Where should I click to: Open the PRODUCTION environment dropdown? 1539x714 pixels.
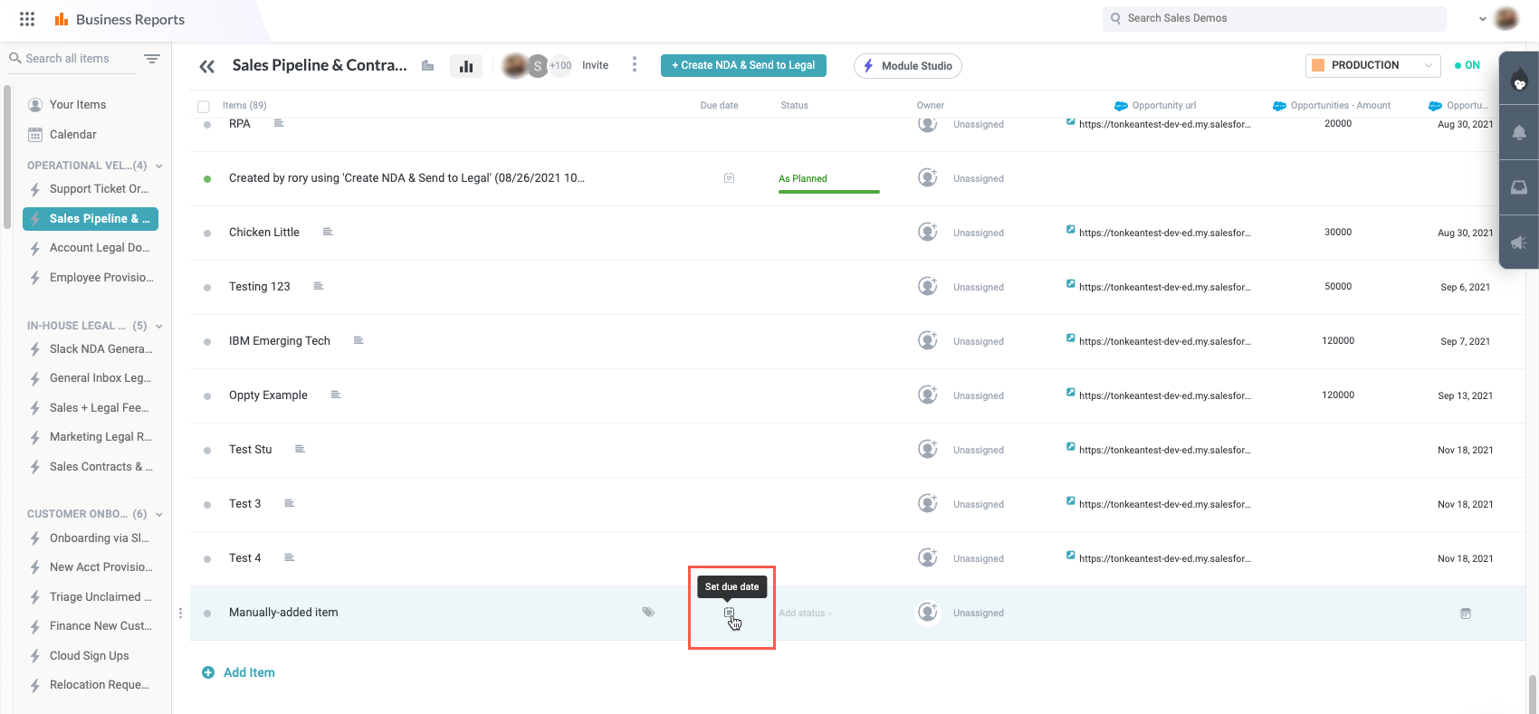1373,65
